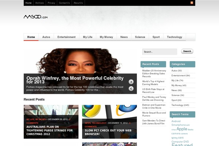The image size is (219, 146).
Task: Open Contact Us in top bar
Action: click(64, 3)
